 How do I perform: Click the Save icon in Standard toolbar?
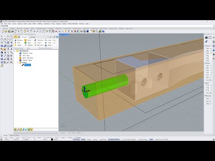(x=9, y=31)
